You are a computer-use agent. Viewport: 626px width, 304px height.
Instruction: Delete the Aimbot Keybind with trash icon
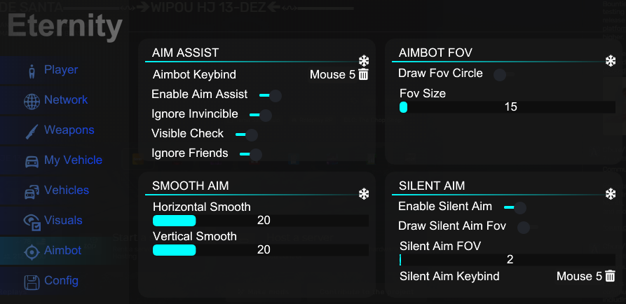(x=363, y=74)
